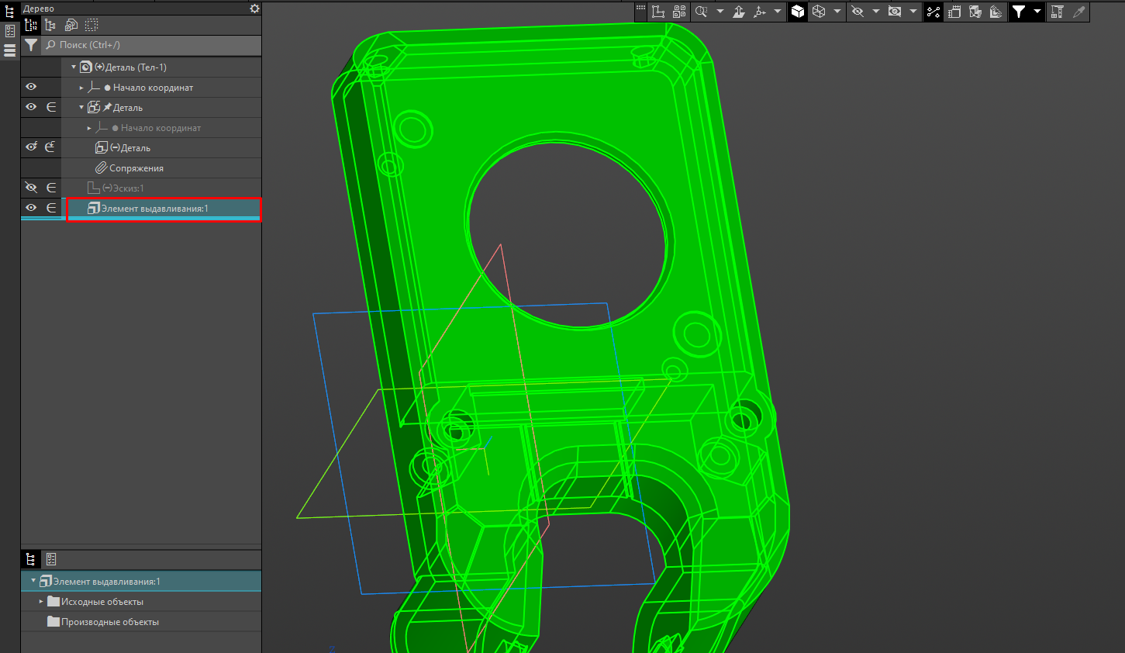Show the hidden Эскиз:1 via eye icon
Image resolution: width=1125 pixels, height=653 pixels.
point(31,188)
